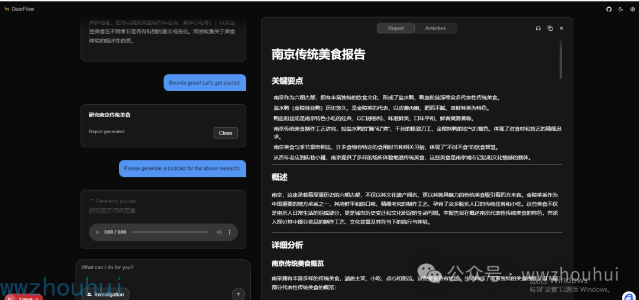Open the settings gear icon
The height and width of the screenshot is (300, 639).
pyautogui.click(x=632, y=9)
